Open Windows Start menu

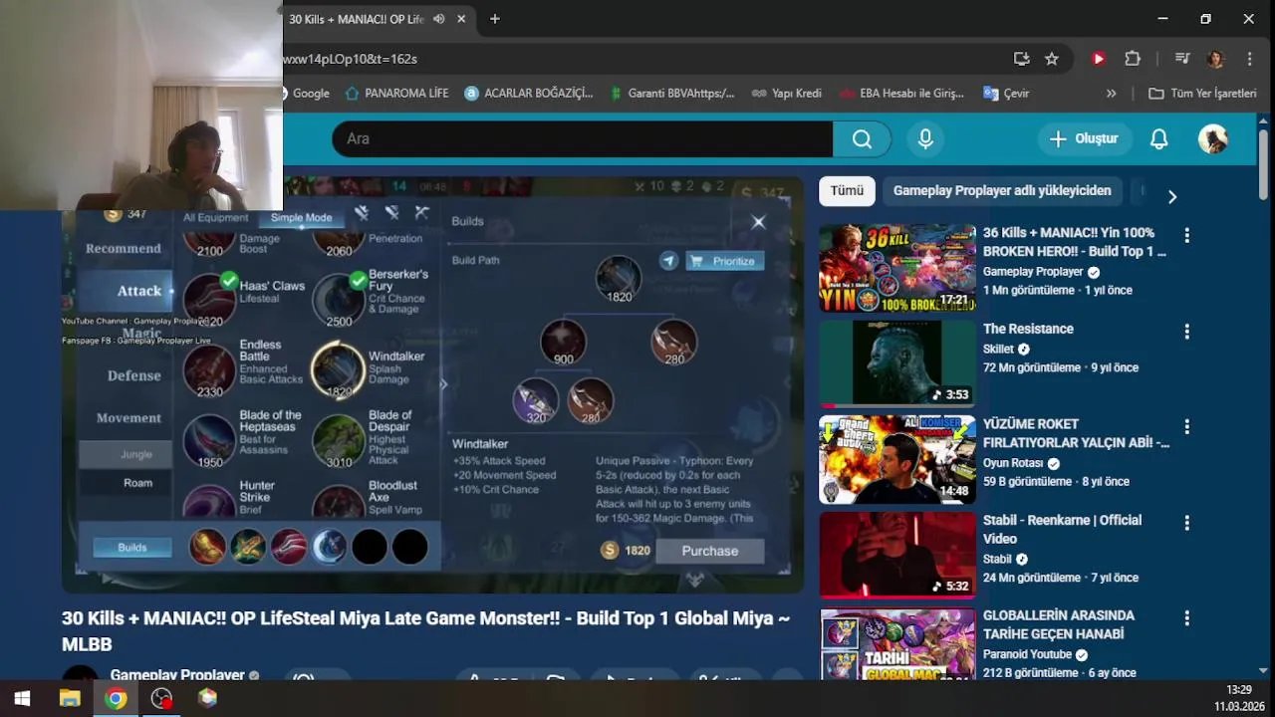pyautogui.click(x=22, y=699)
